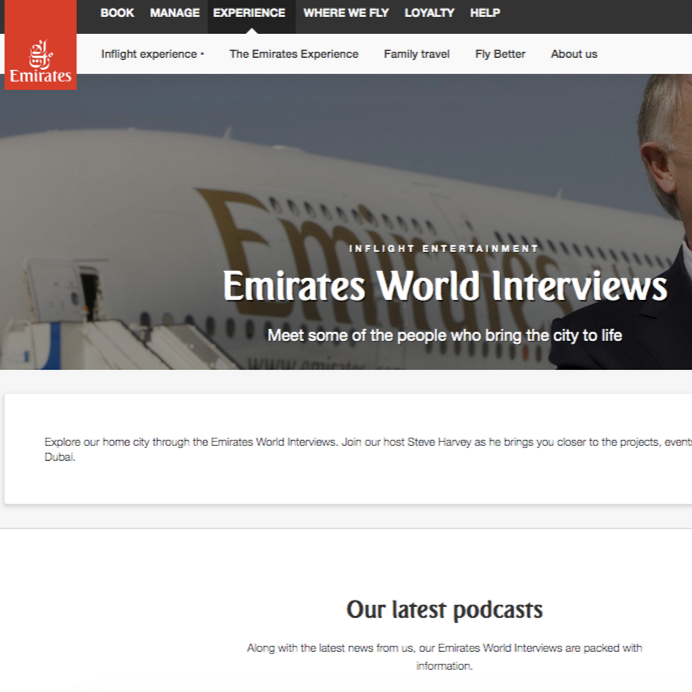The width and height of the screenshot is (692, 692).
Task: Open The Emirates Experience link
Action: [x=294, y=54]
